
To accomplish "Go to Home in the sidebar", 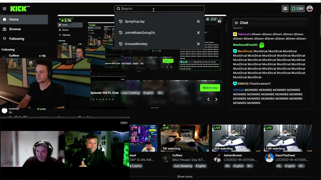I will click(24, 19).
